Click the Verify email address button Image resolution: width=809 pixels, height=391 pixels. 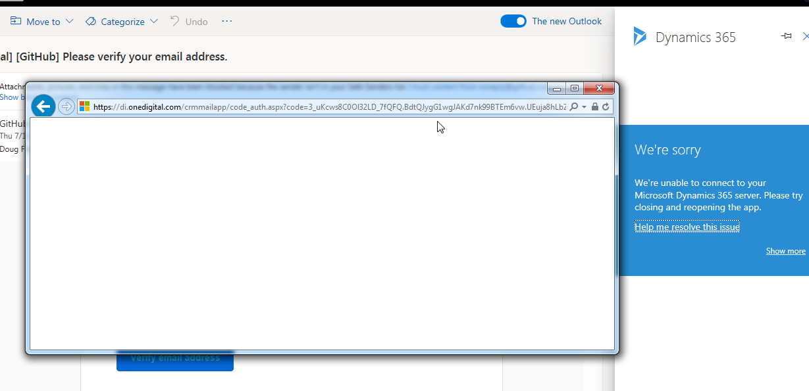[175, 361]
